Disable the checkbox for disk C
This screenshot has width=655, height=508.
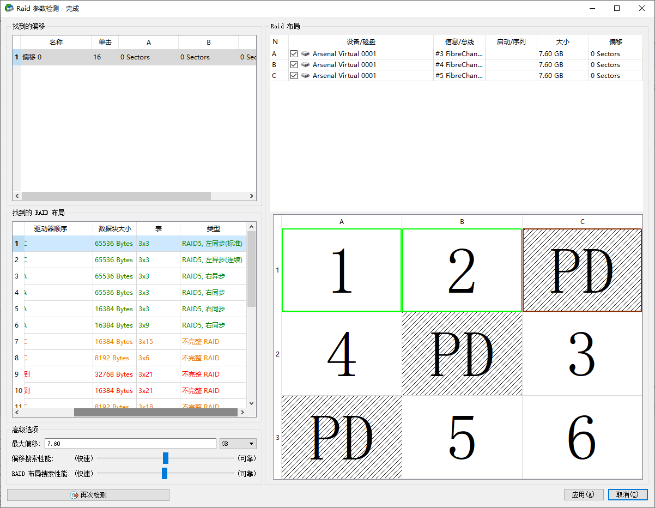[x=294, y=76]
